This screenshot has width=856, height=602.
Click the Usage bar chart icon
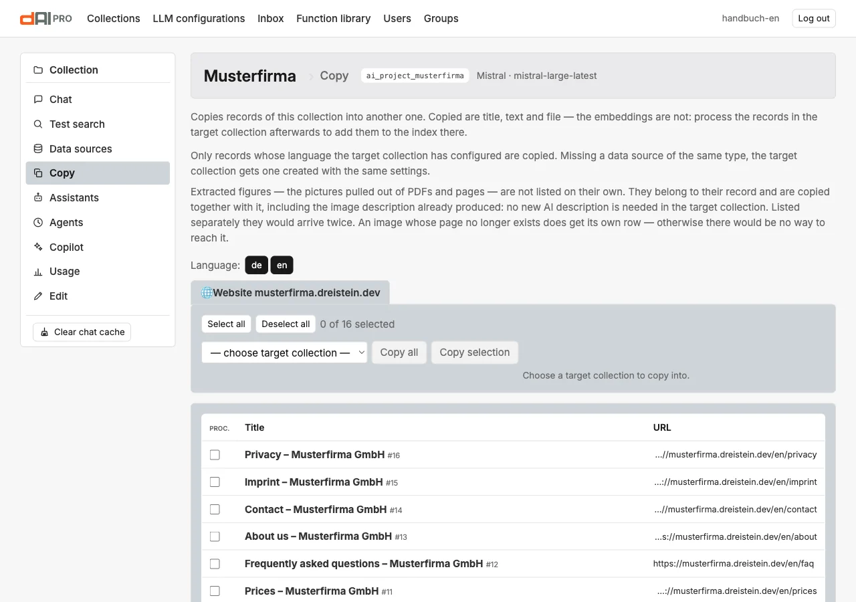click(38, 272)
